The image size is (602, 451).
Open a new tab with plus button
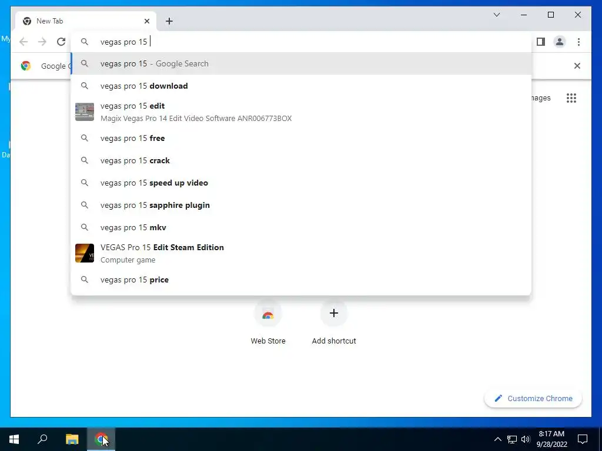tap(169, 21)
